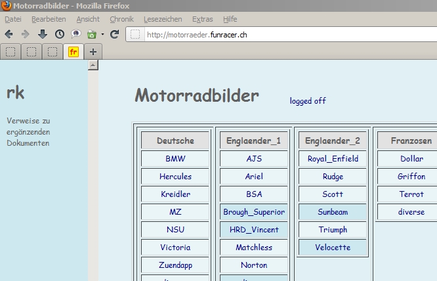
Task: Click the speech bubble toolbar icon
Action: coord(76,34)
